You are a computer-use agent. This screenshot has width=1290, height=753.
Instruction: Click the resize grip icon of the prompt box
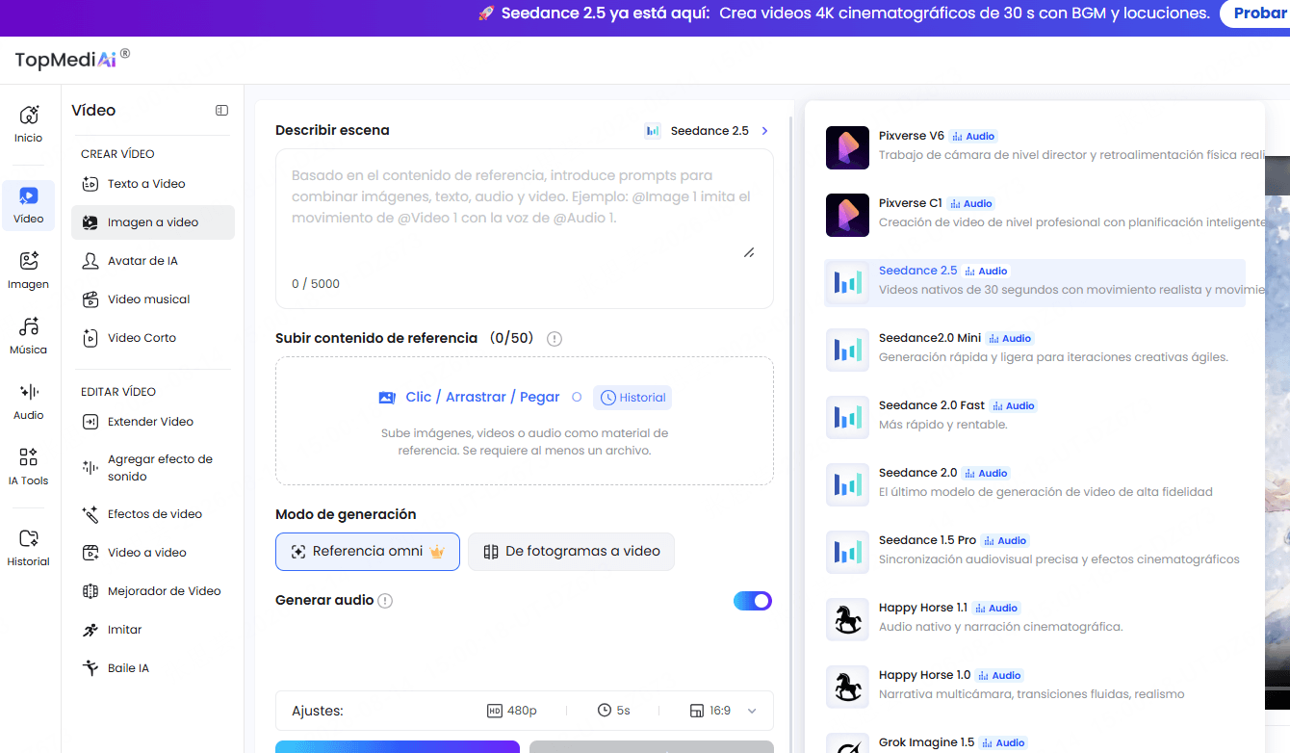point(749,252)
